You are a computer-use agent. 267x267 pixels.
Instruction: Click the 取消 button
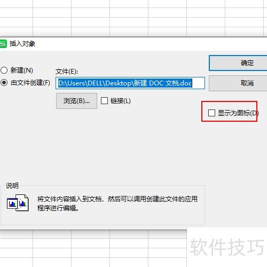point(238,83)
